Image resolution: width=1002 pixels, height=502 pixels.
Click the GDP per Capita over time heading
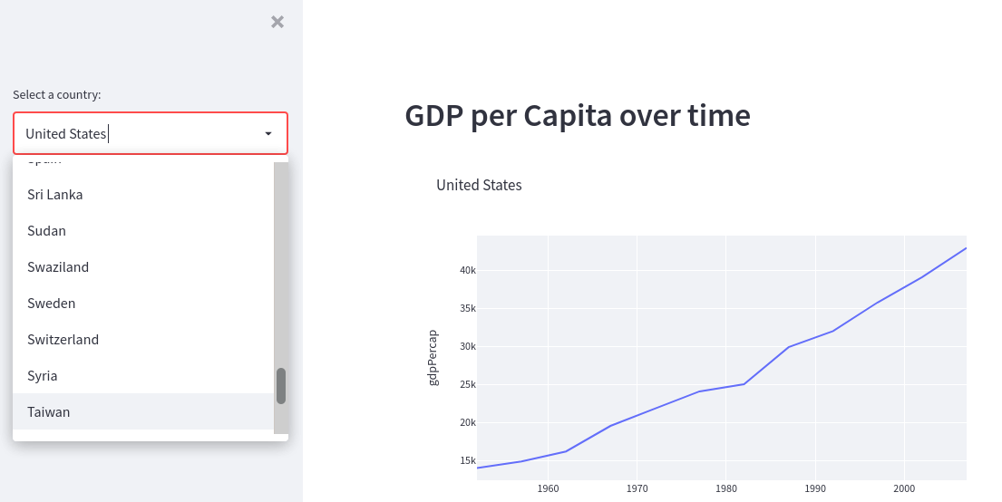[x=578, y=116]
